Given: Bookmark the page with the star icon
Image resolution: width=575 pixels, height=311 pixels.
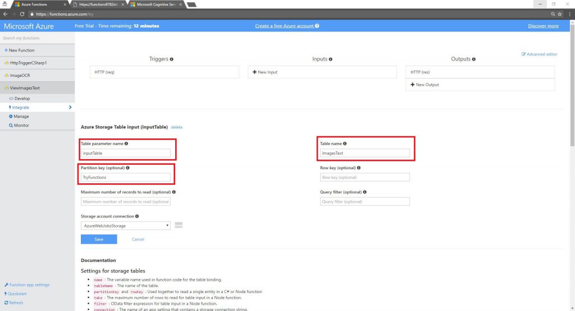Looking at the screenshot, I should [x=560, y=13].
